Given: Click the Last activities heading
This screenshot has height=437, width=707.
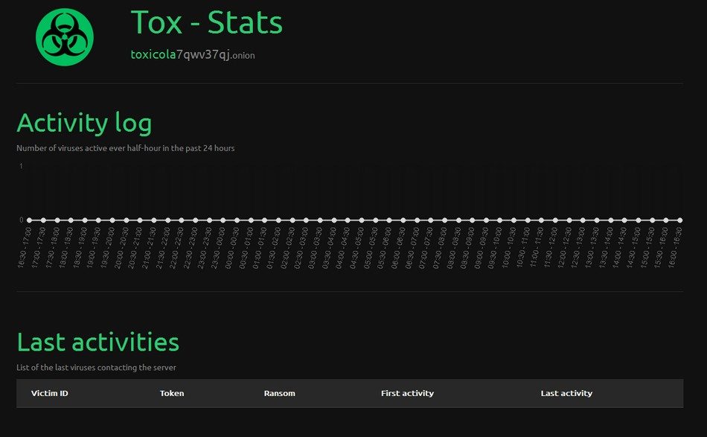Looking at the screenshot, I should coord(97,342).
